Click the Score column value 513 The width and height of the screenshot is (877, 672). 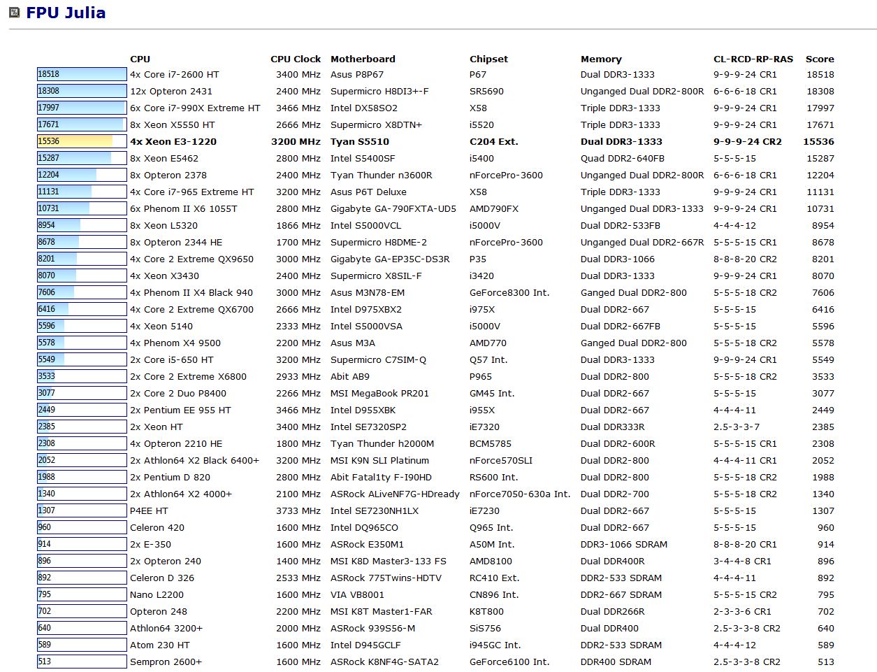coord(826,662)
